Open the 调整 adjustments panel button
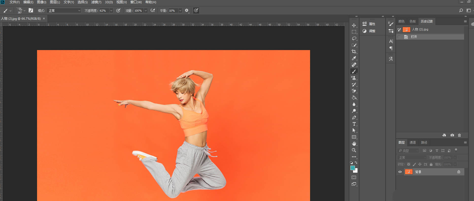 pyautogui.click(x=369, y=31)
